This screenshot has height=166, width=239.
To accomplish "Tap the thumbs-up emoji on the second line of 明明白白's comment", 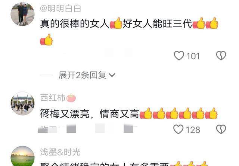I will (46, 40).
